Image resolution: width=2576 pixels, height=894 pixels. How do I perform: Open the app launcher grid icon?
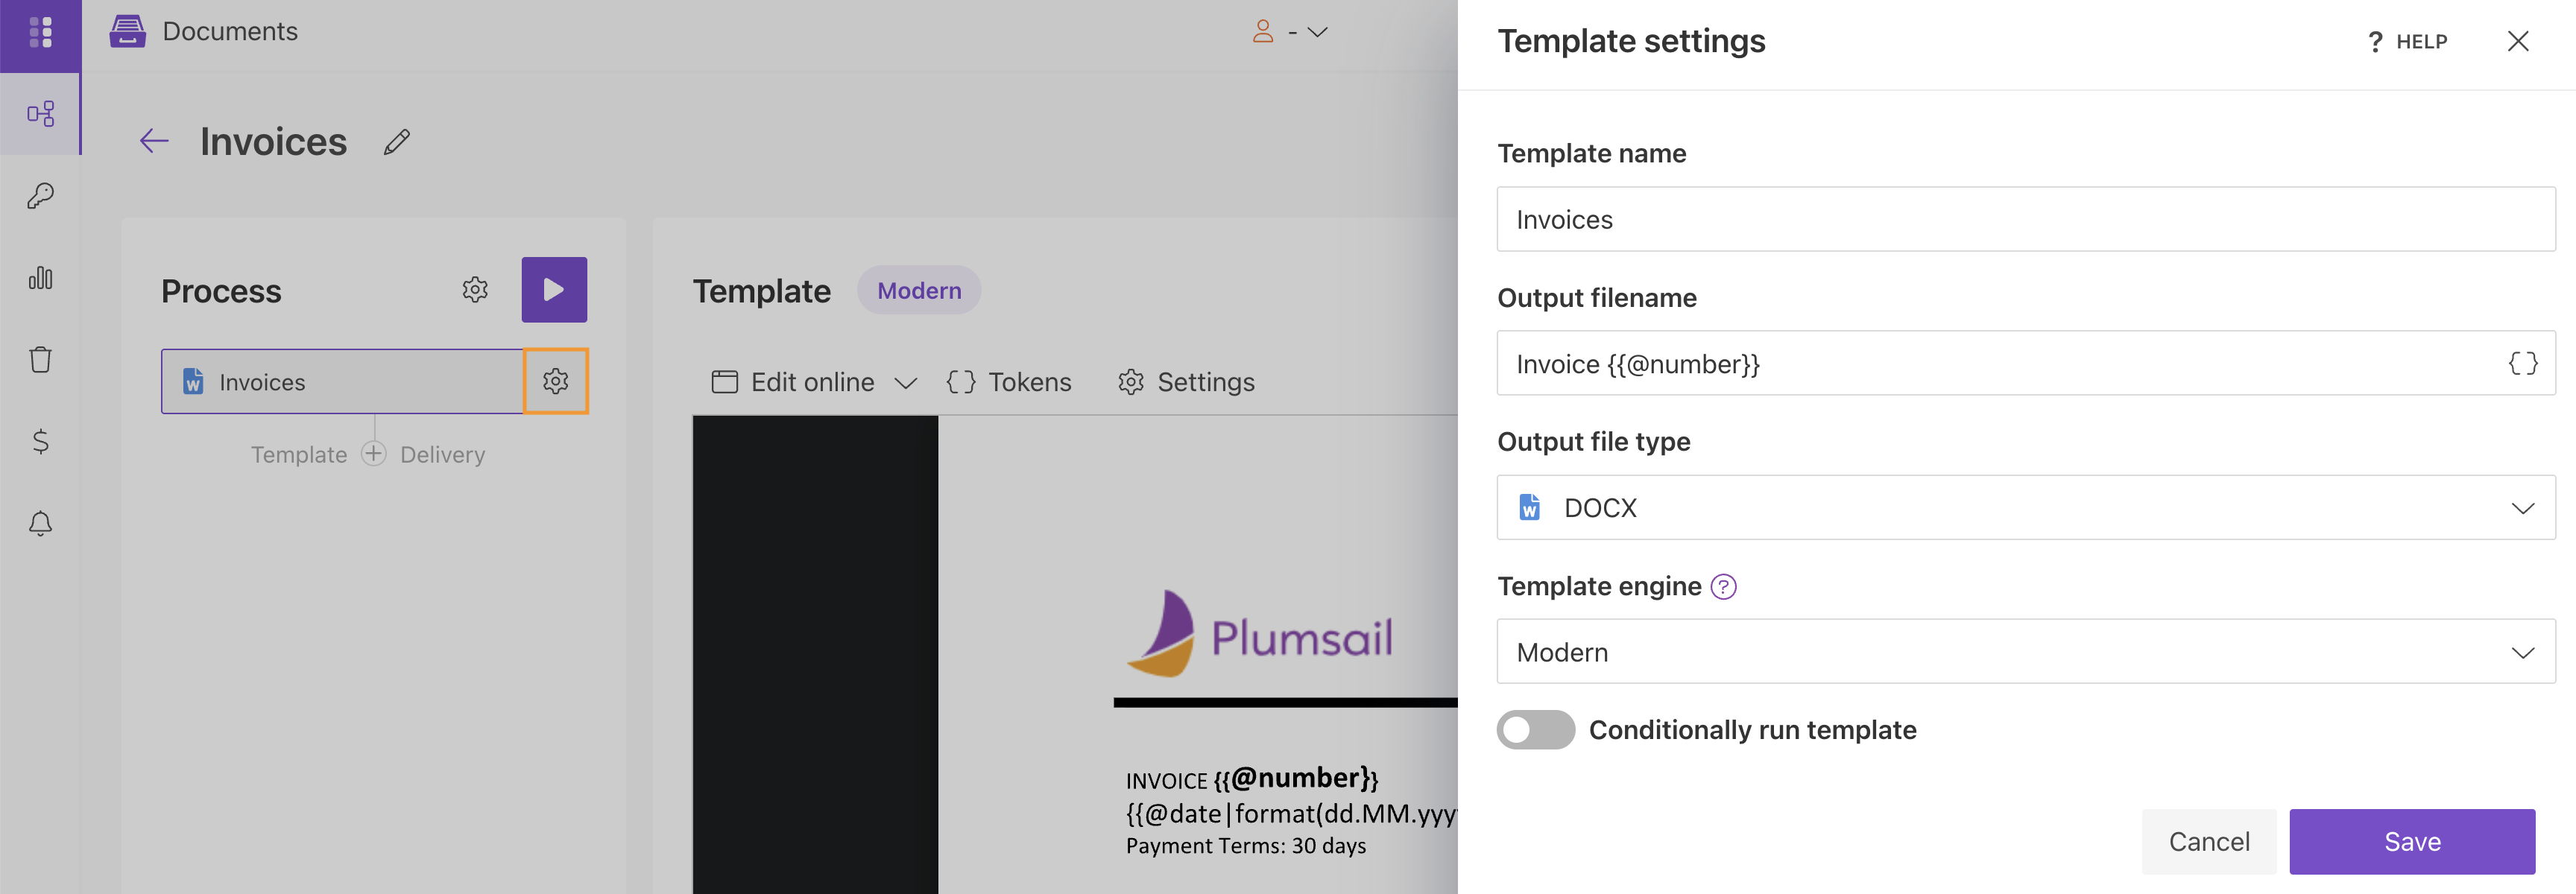pyautogui.click(x=40, y=32)
